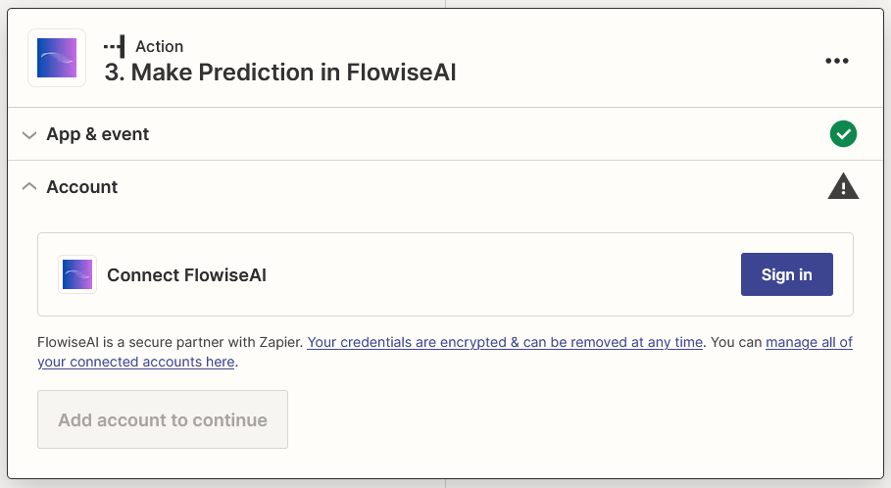The width and height of the screenshot is (891, 488).
Task: Open the three-dots step options menu
Action: (836, 61)
